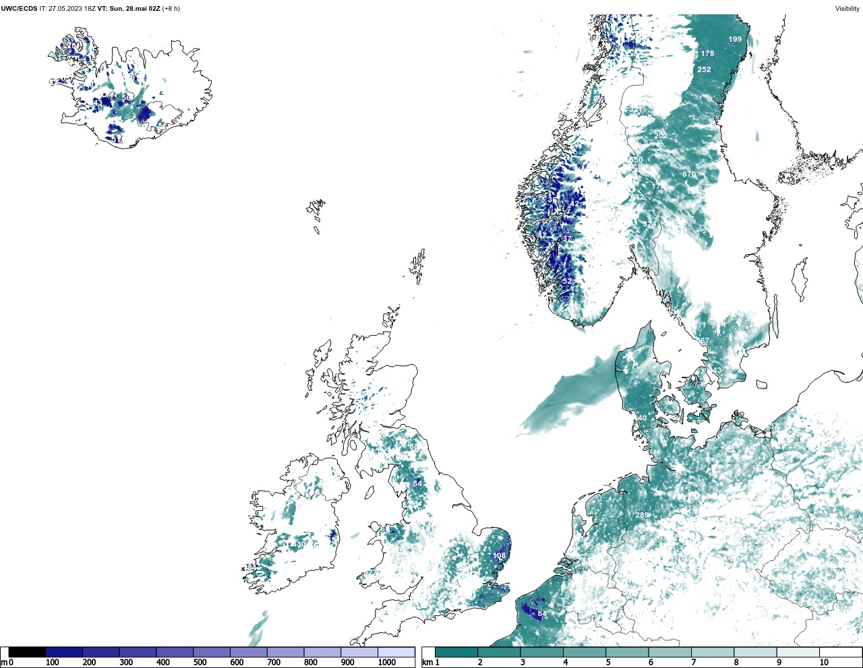
Task: Click the 'UWC/ECDS' header label
Action: tap(19, 9)
